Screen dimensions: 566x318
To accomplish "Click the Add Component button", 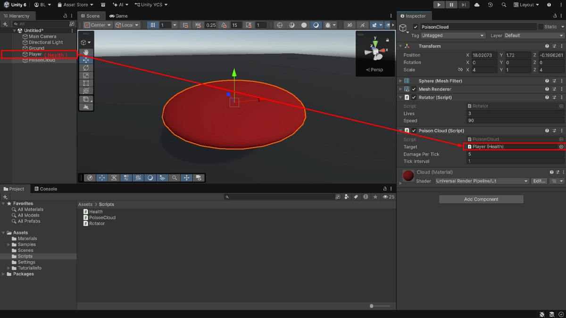I will pos(481,199).
